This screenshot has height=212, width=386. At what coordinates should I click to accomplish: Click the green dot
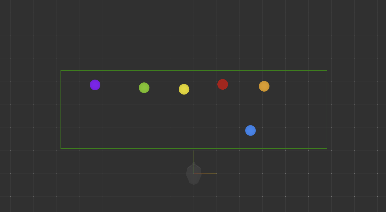[144, 88]
